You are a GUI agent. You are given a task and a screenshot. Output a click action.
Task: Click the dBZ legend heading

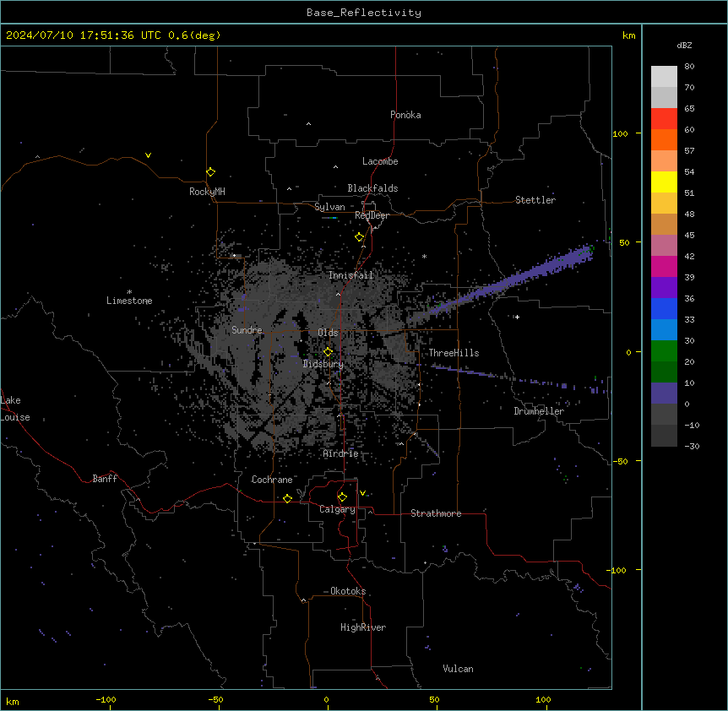684,45
